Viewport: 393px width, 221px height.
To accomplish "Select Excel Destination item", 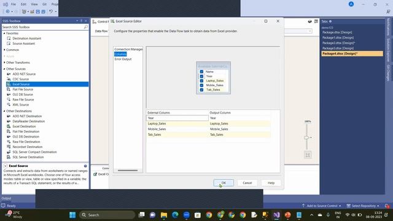I will (24, 126).
